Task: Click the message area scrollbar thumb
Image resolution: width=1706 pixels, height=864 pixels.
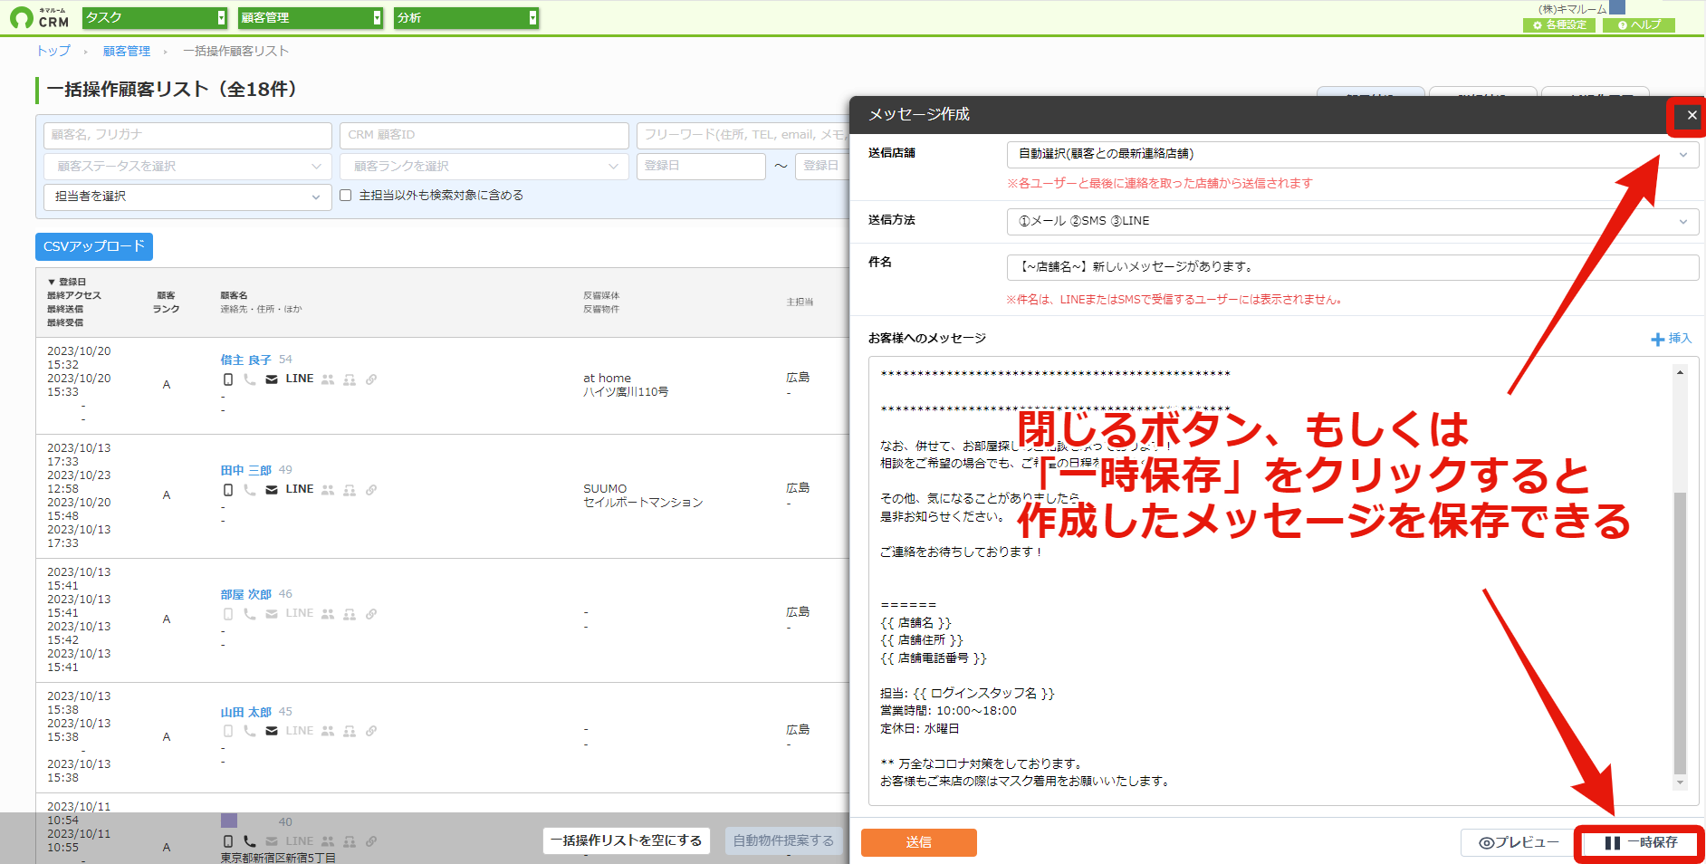Action: click(x=1680, y=634)
